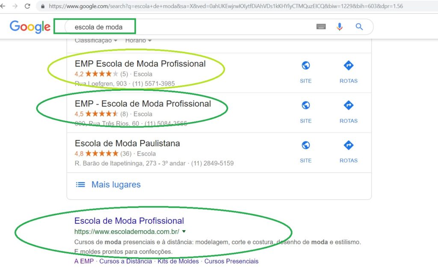This screenshot has width=438, height=273.
Task: Open EMP Escola de Moda Profissional listing
Action: (140, 64)
